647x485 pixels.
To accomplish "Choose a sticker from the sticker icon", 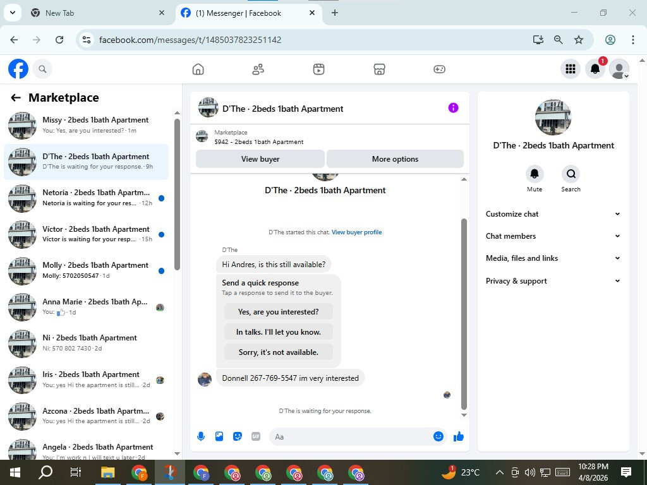I will tap(238, 436).
